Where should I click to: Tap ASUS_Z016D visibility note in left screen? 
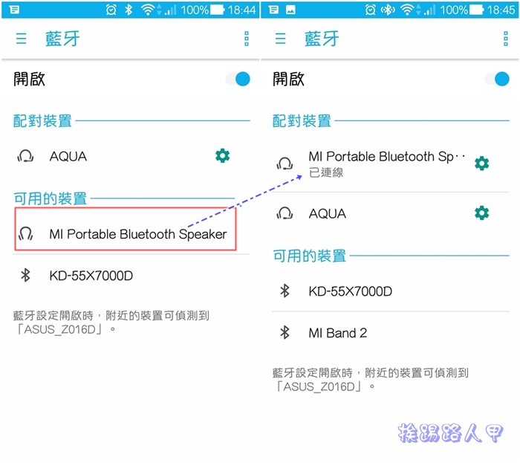pos(111,323)
